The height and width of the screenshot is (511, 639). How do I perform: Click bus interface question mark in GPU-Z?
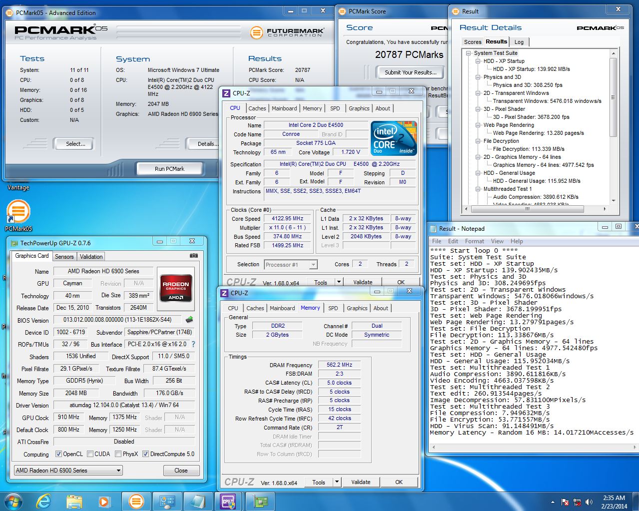point(193,344)
